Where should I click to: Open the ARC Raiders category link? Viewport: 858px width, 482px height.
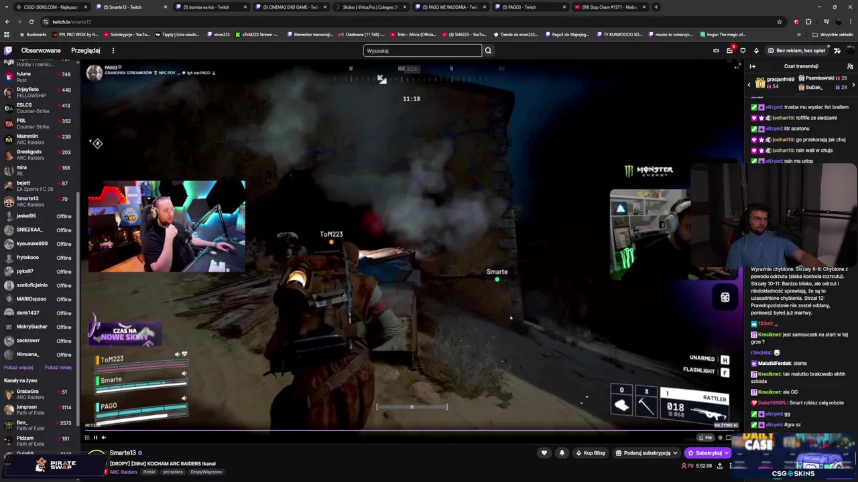click(123, 472)
